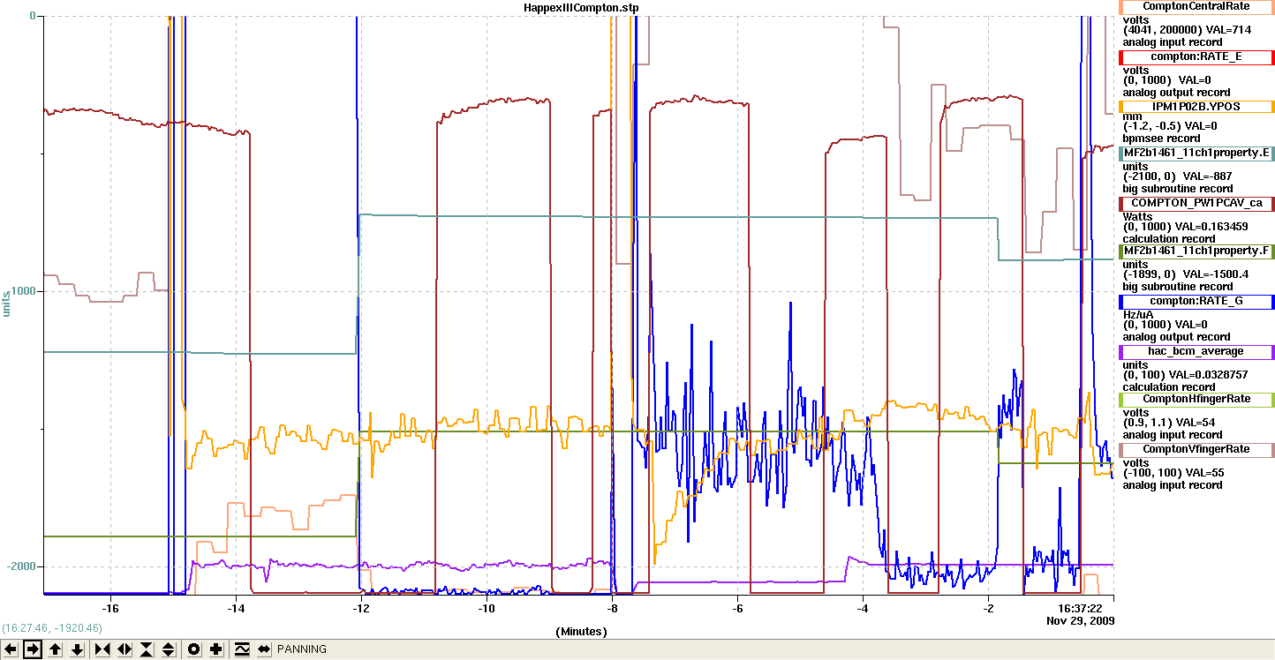Viewport: 1275px width, 660px height.
Task: Click the -2 x-axis tick label
Action: point(988,609)
